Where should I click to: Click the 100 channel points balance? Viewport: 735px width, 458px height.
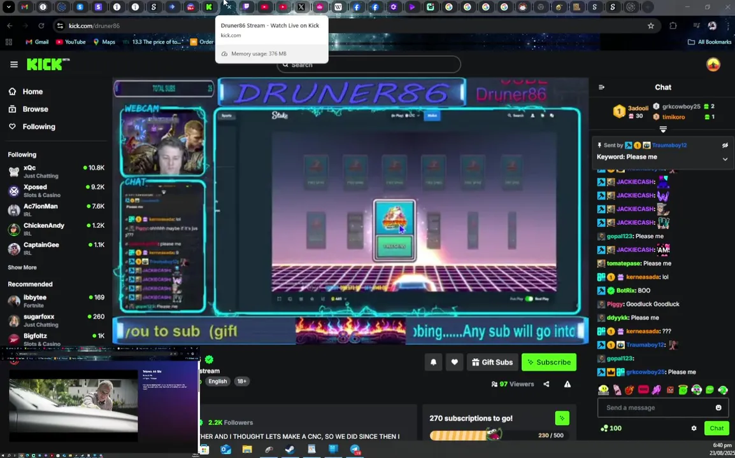(611, 428)
